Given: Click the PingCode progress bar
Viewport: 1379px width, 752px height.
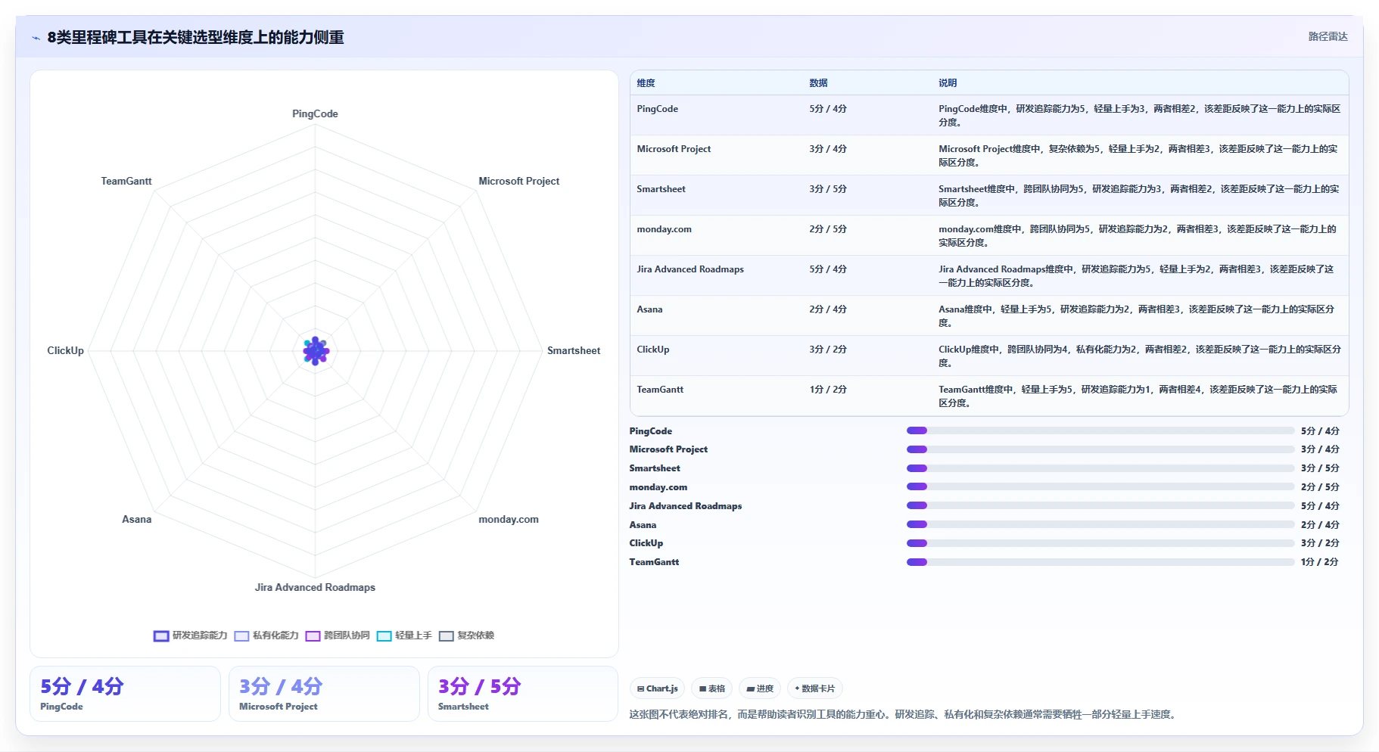Looking at the screenshot, I should (x=1100, y=430).
